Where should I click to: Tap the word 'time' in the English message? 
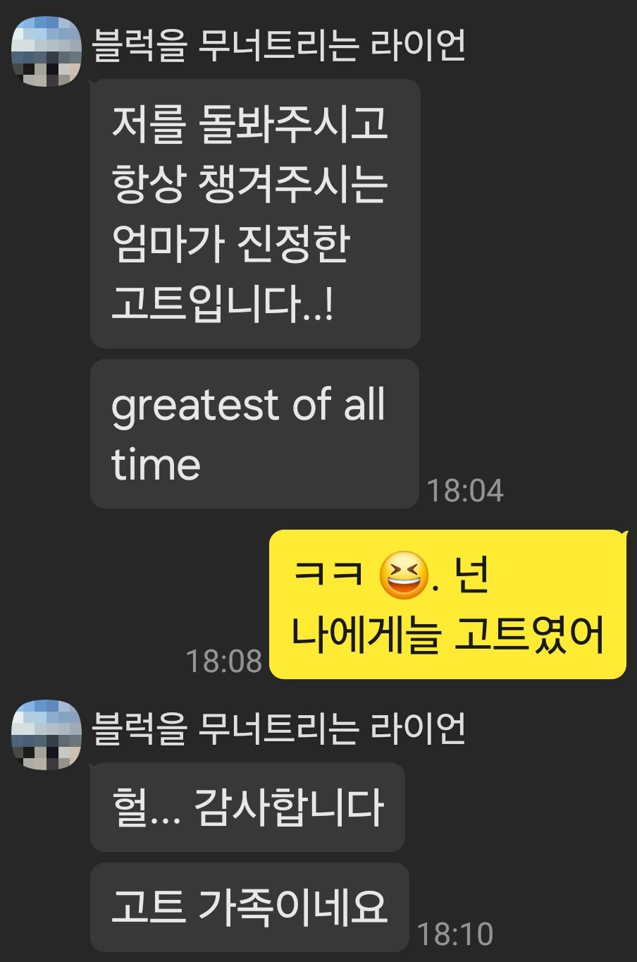click(x=156, y=465)
